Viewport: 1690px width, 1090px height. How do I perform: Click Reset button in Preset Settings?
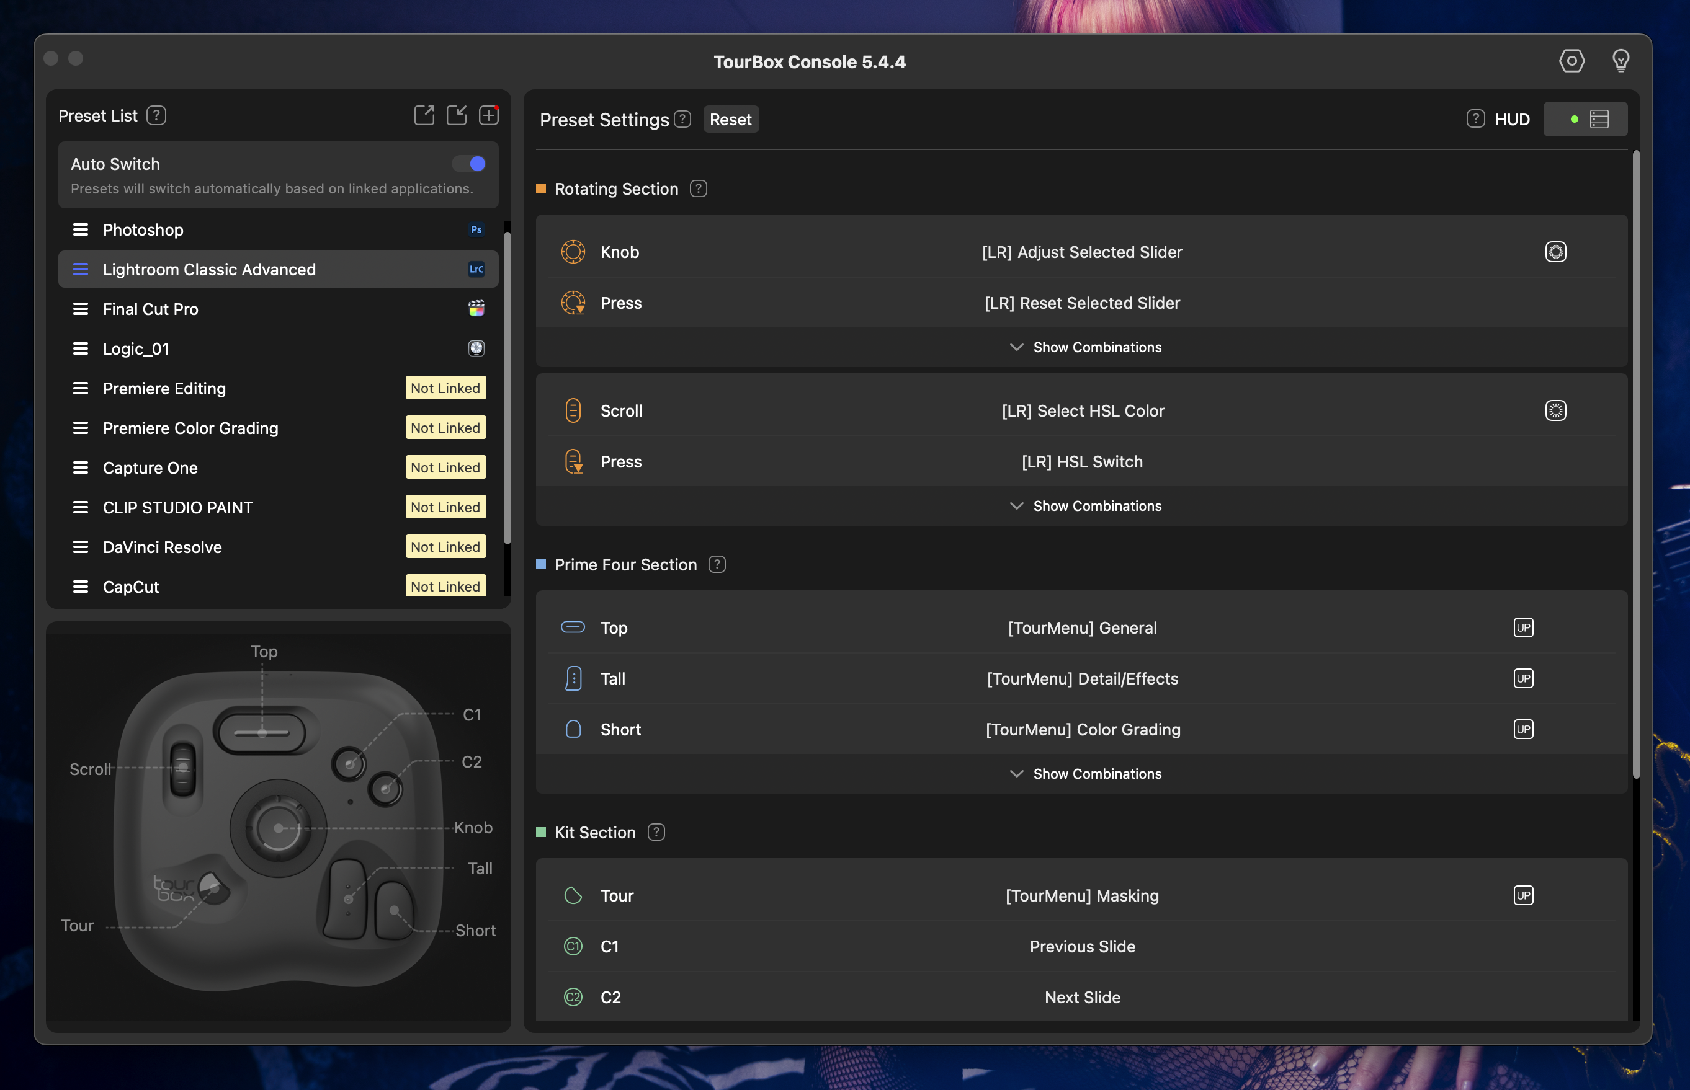[x=730, y=118]
